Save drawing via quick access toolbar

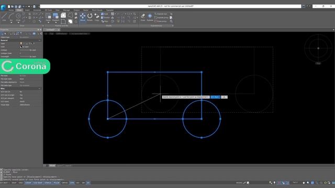pyautogui.click(x=16, y=7)
